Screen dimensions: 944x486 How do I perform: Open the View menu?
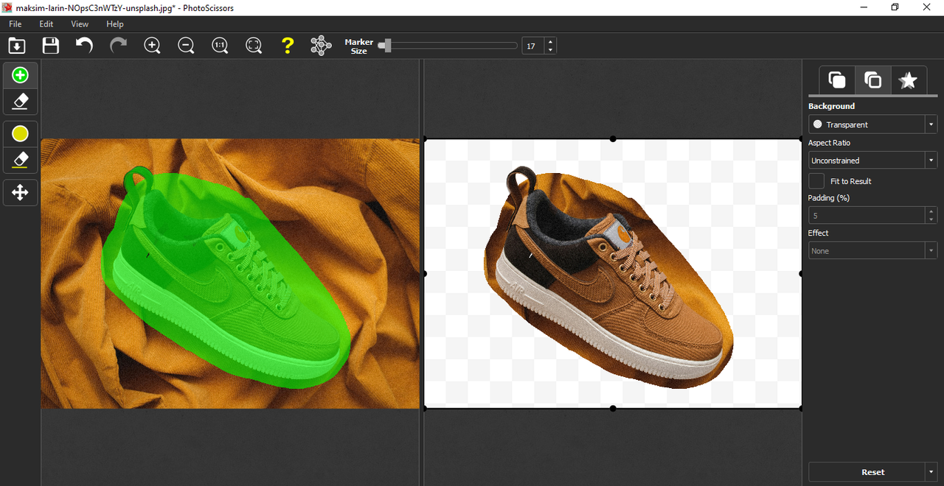[x=80, y=24]
